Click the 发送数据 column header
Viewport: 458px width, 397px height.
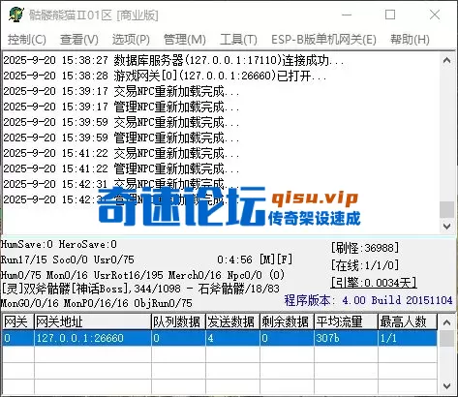click(x=232, y=321)
